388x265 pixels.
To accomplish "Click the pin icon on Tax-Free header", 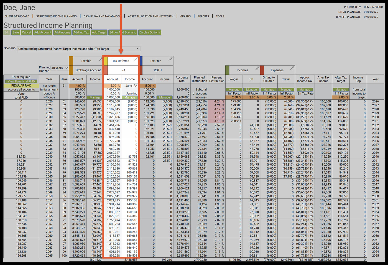I will (170, 59).
